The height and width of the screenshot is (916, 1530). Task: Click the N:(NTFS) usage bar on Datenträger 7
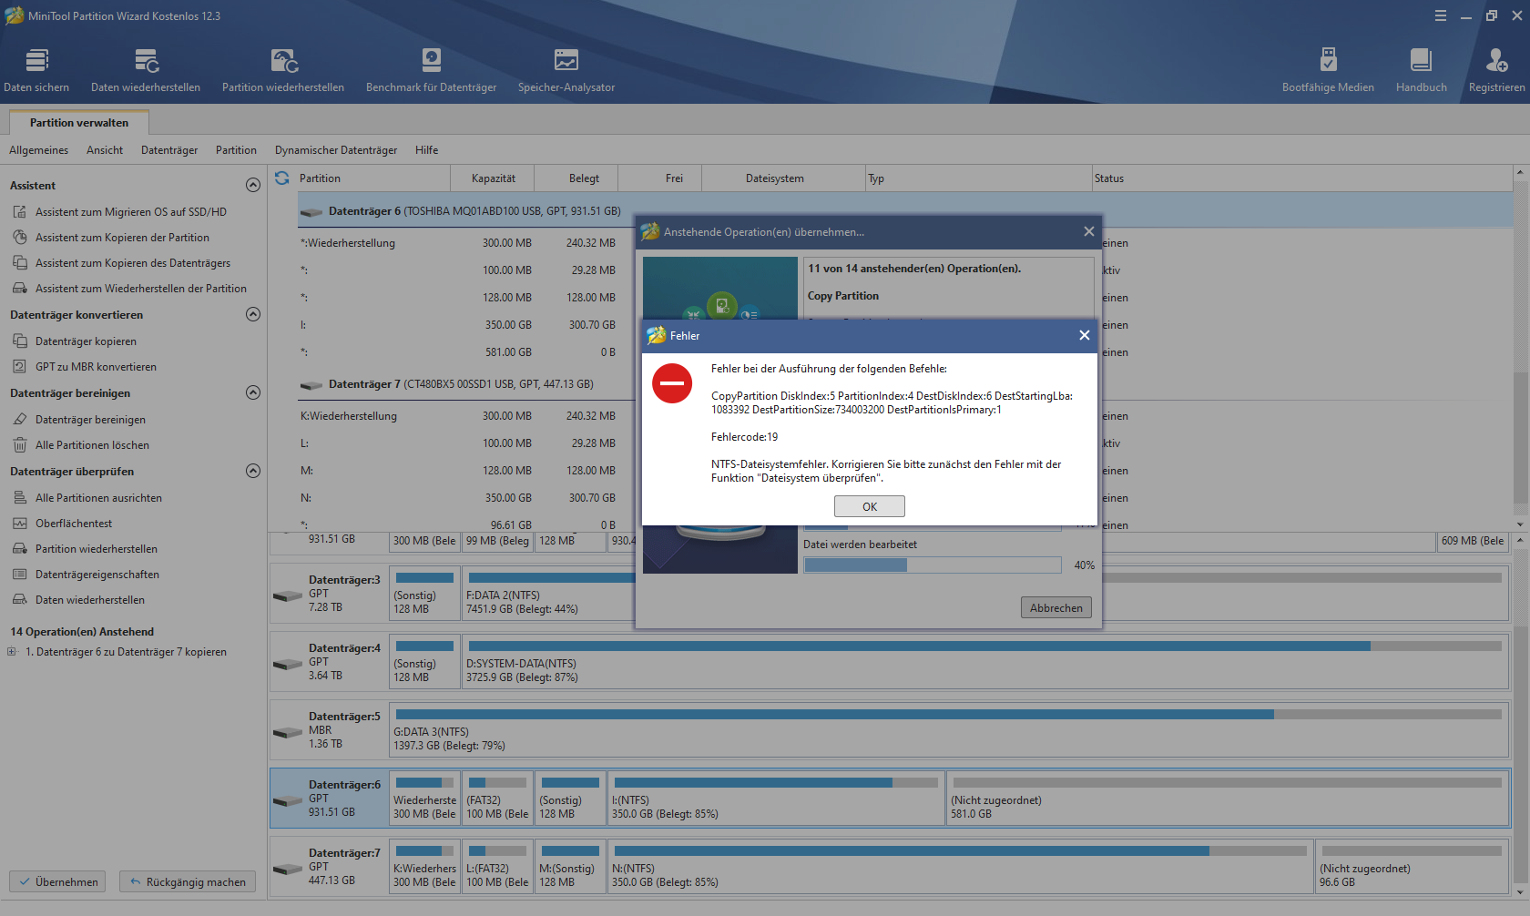tap(961, 850)
